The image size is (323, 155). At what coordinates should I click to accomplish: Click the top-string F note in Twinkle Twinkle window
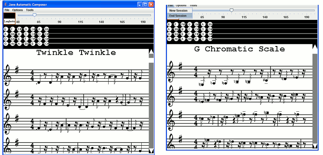(13, 29)
